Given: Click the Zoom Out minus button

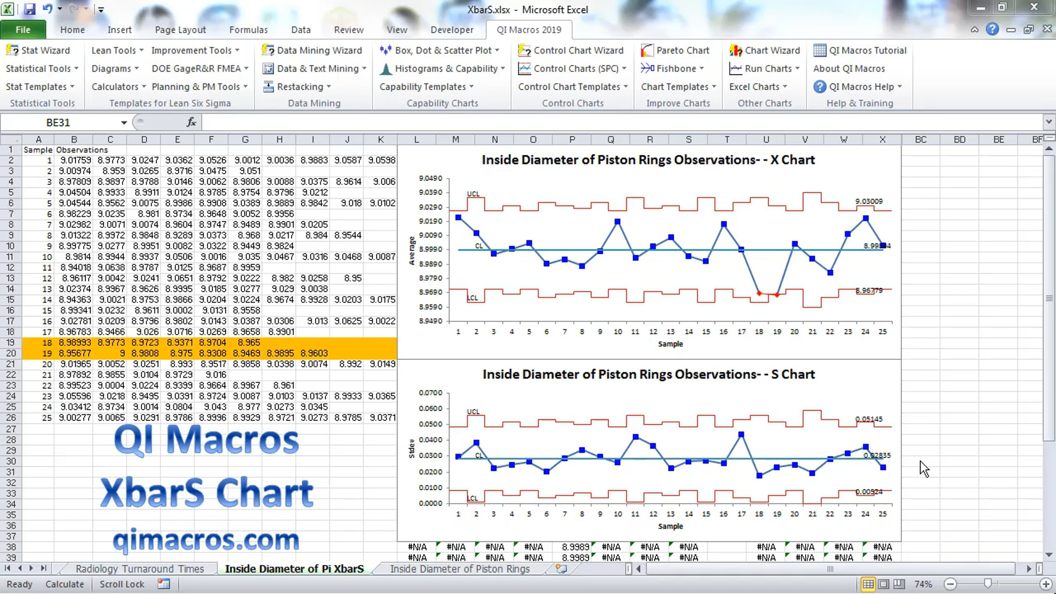Looking at the screenshot, I should (x=950, y=584).
